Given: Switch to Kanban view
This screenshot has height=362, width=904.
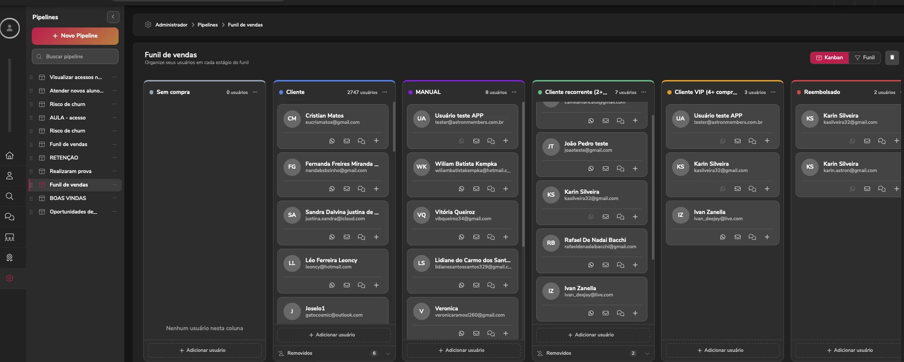Looking at the screenshot, I should (x=829, y=58).
